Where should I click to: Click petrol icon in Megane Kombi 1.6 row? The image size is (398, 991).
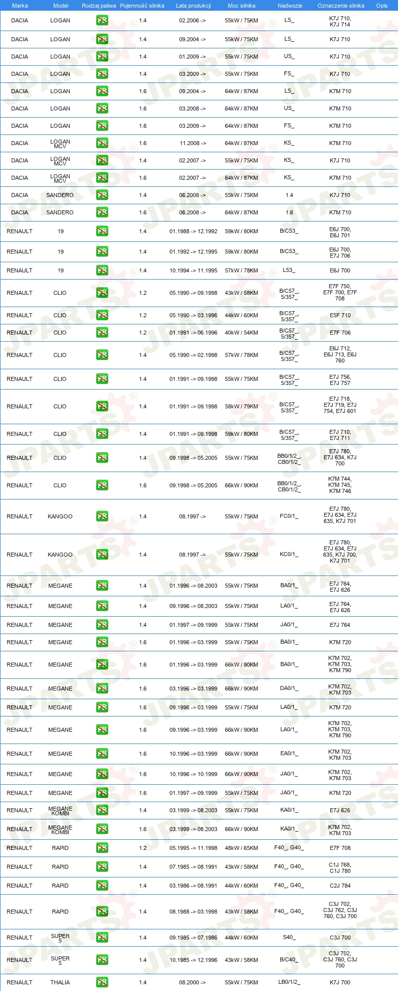tap(102, 829)
